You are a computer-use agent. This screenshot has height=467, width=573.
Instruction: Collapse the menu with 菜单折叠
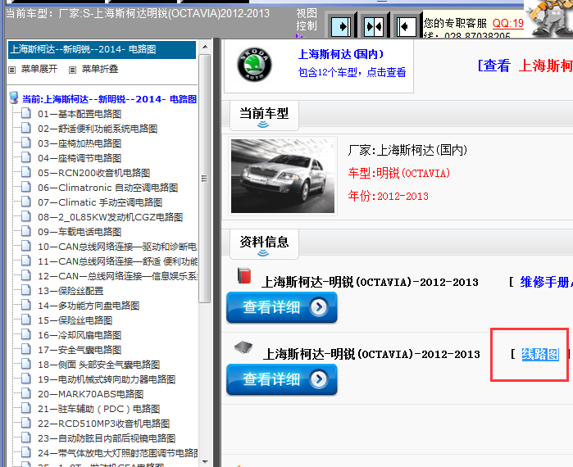(100, 69)
